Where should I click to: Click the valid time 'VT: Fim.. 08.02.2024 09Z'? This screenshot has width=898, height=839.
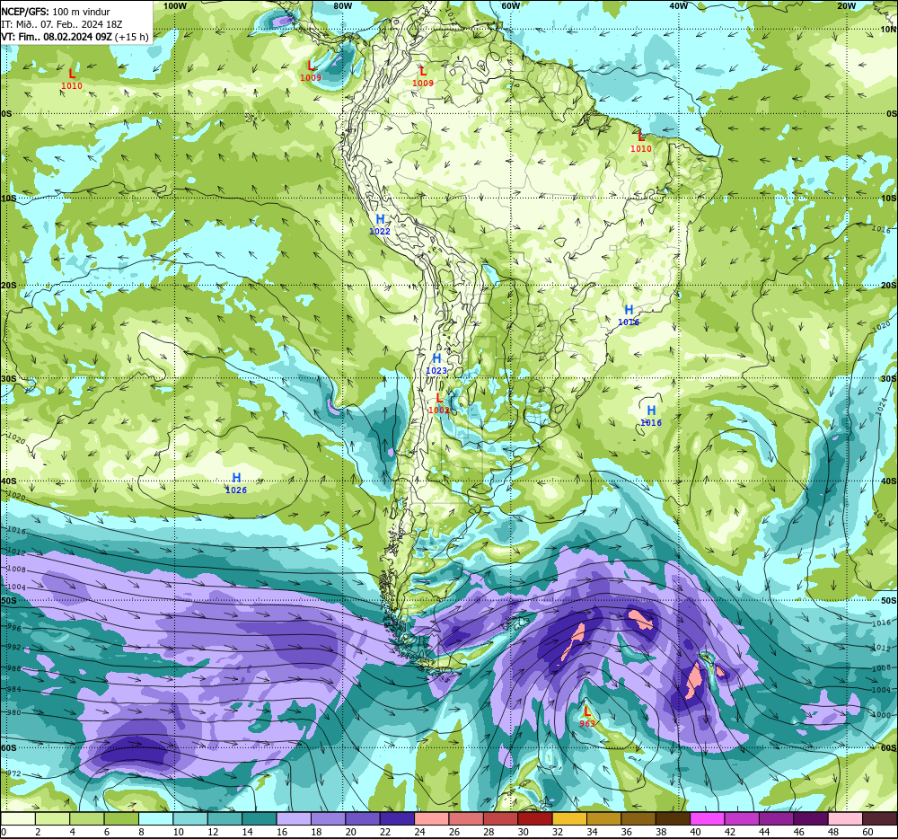[x=57, y=37]
